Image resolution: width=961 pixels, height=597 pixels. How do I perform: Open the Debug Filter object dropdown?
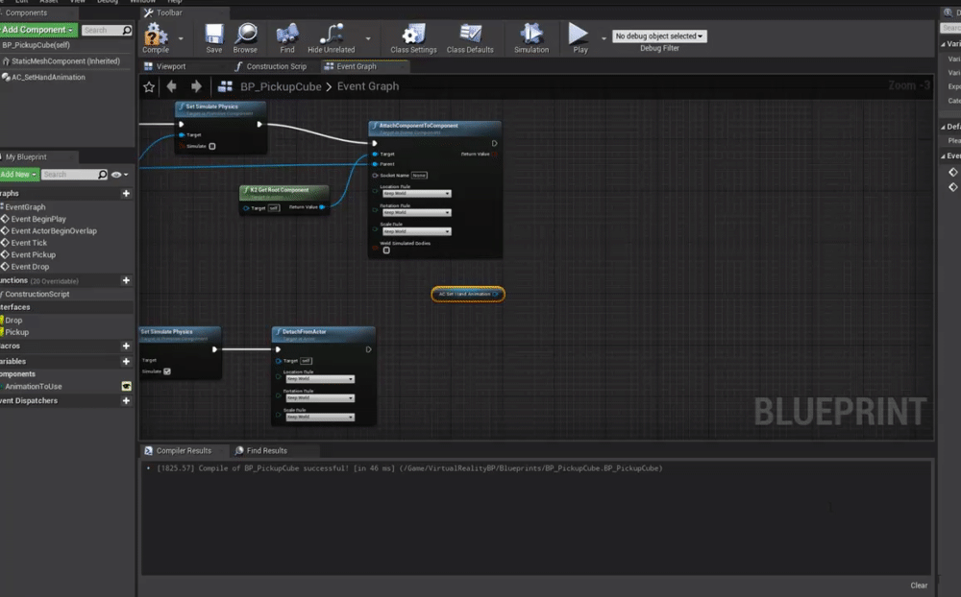tap(659, 36)
